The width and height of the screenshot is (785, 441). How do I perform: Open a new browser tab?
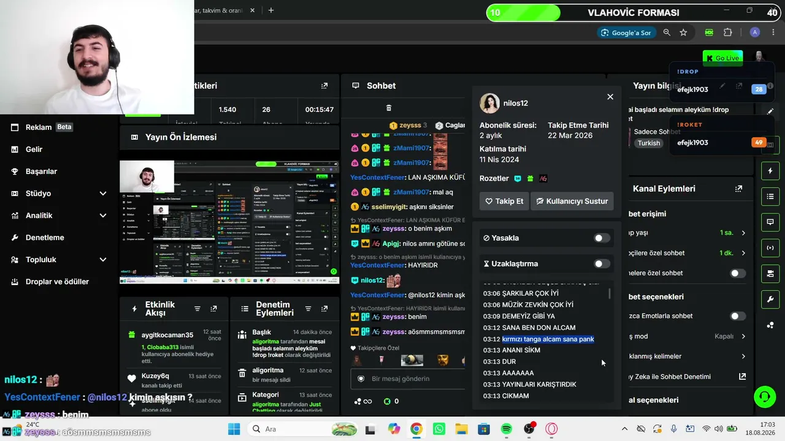click(x=271, y=10)
